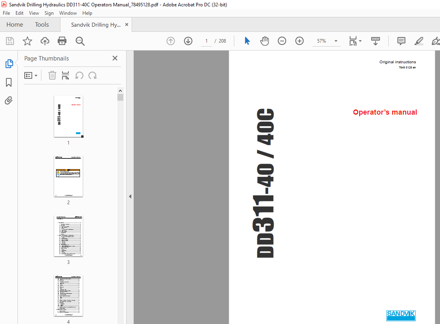Image resolution: width=440 pixels, height=324 pixels.
Task: Click the 'Original instructions' text
Action: (x=397, y=62)
